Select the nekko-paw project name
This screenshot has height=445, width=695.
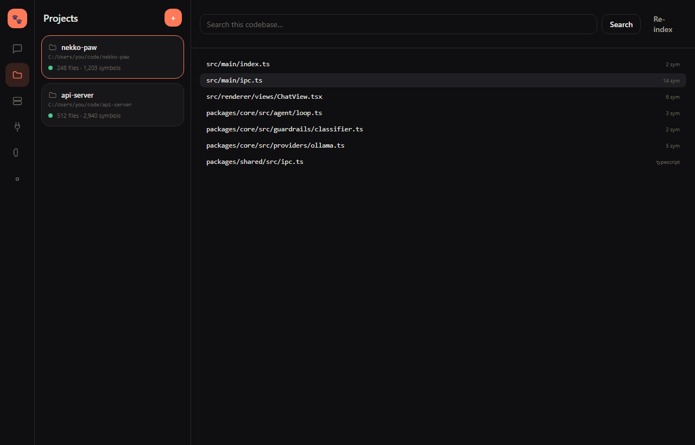click(79, 47)
